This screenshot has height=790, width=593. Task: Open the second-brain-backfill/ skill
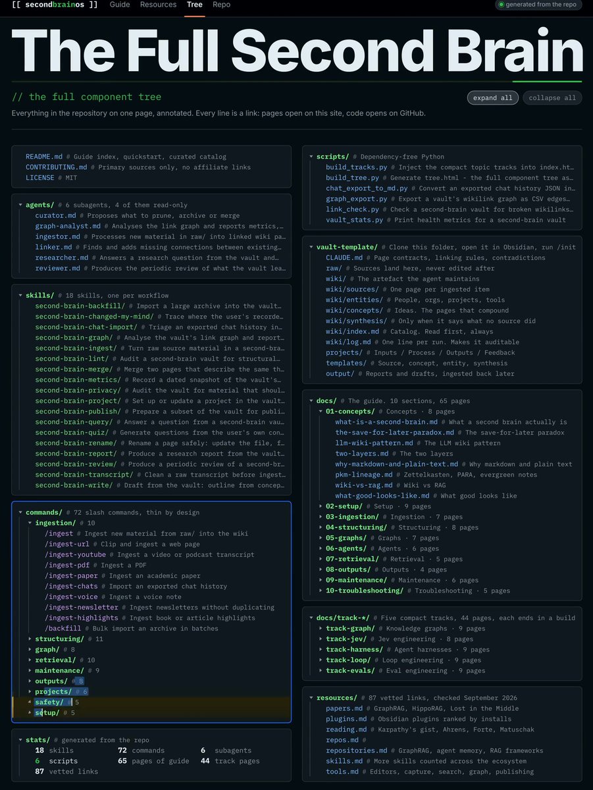[x=80, y=306]
